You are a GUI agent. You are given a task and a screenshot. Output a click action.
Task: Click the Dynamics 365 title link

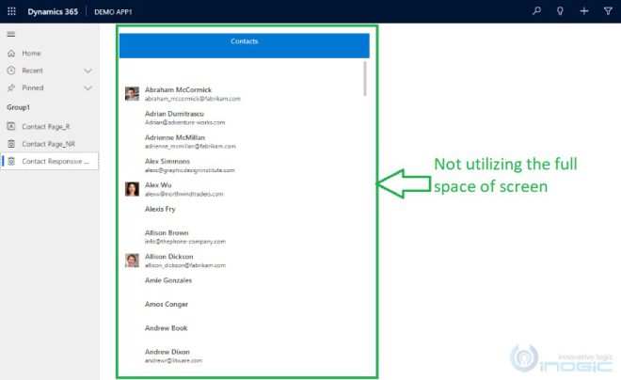click(x=55, y=11)
